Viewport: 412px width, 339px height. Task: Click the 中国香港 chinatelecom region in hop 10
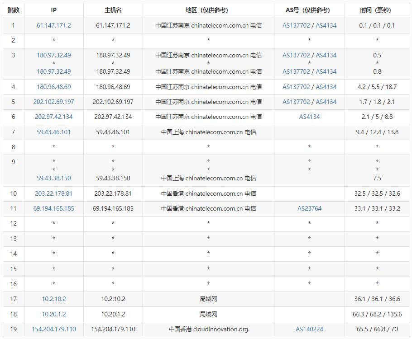click(x=208, y=193)
